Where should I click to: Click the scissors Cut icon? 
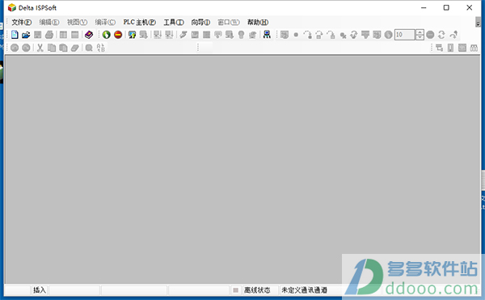(x=40, y=48)
